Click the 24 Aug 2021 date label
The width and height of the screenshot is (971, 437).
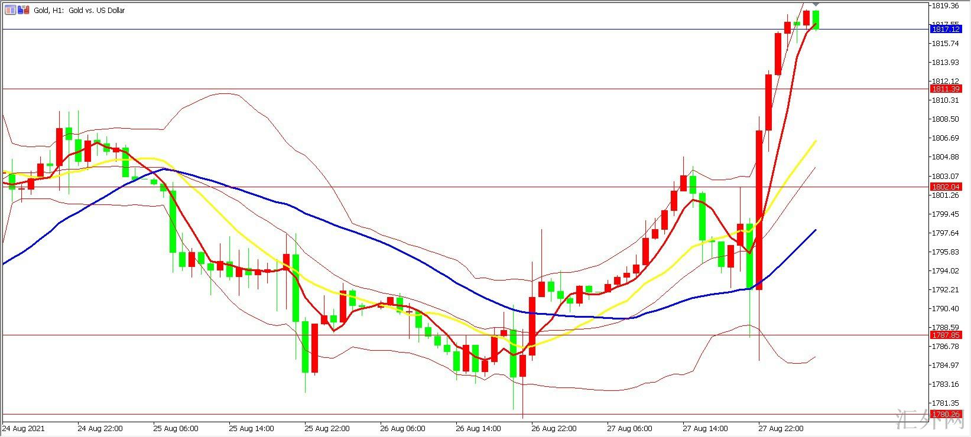tap(24, 428)
